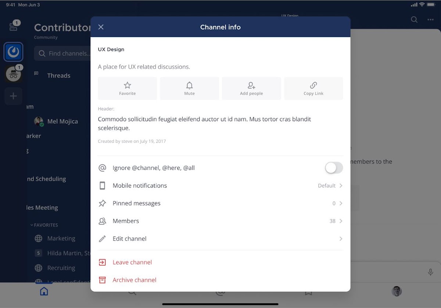This screenshot has height=308, width=441.
Task: Click the plus icon to add server
Action: 14,96
